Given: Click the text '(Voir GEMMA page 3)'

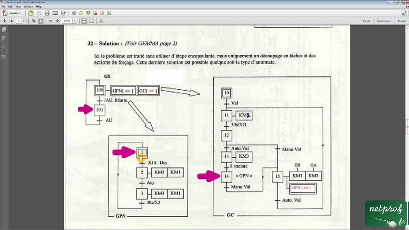Looking at the screenshot, I should 151,44.
